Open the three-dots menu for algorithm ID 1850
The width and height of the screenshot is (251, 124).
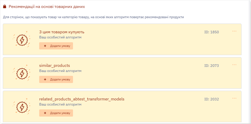(x=234, y=31)
